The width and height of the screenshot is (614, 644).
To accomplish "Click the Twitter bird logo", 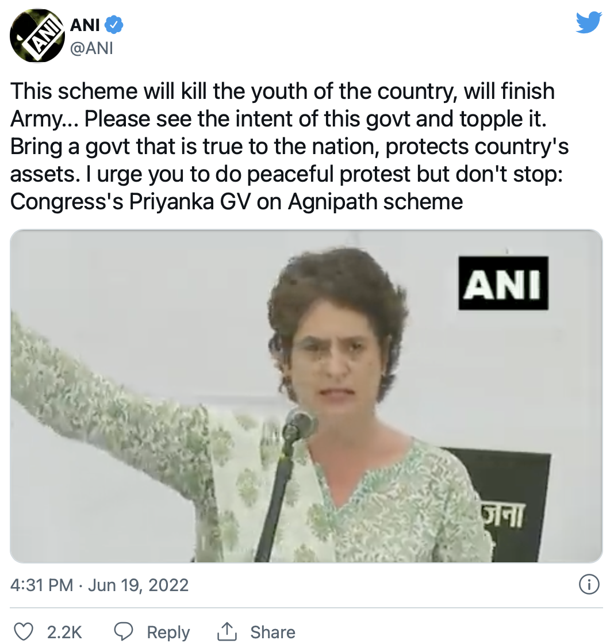I will (589, 22).
